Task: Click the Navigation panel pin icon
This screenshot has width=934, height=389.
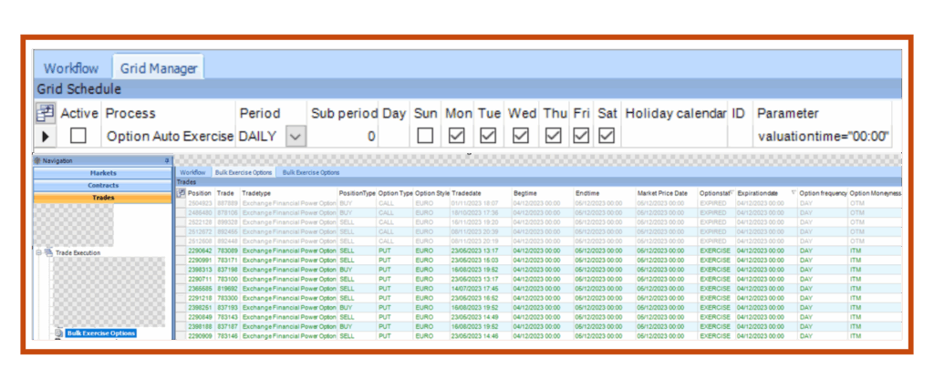Action: (166, 160)
